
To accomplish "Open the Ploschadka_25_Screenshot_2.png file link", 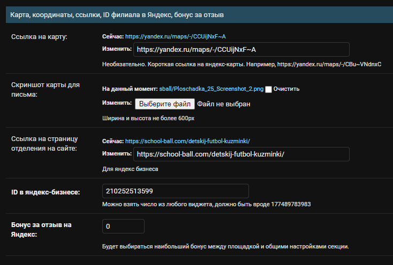I will [211, 89].
